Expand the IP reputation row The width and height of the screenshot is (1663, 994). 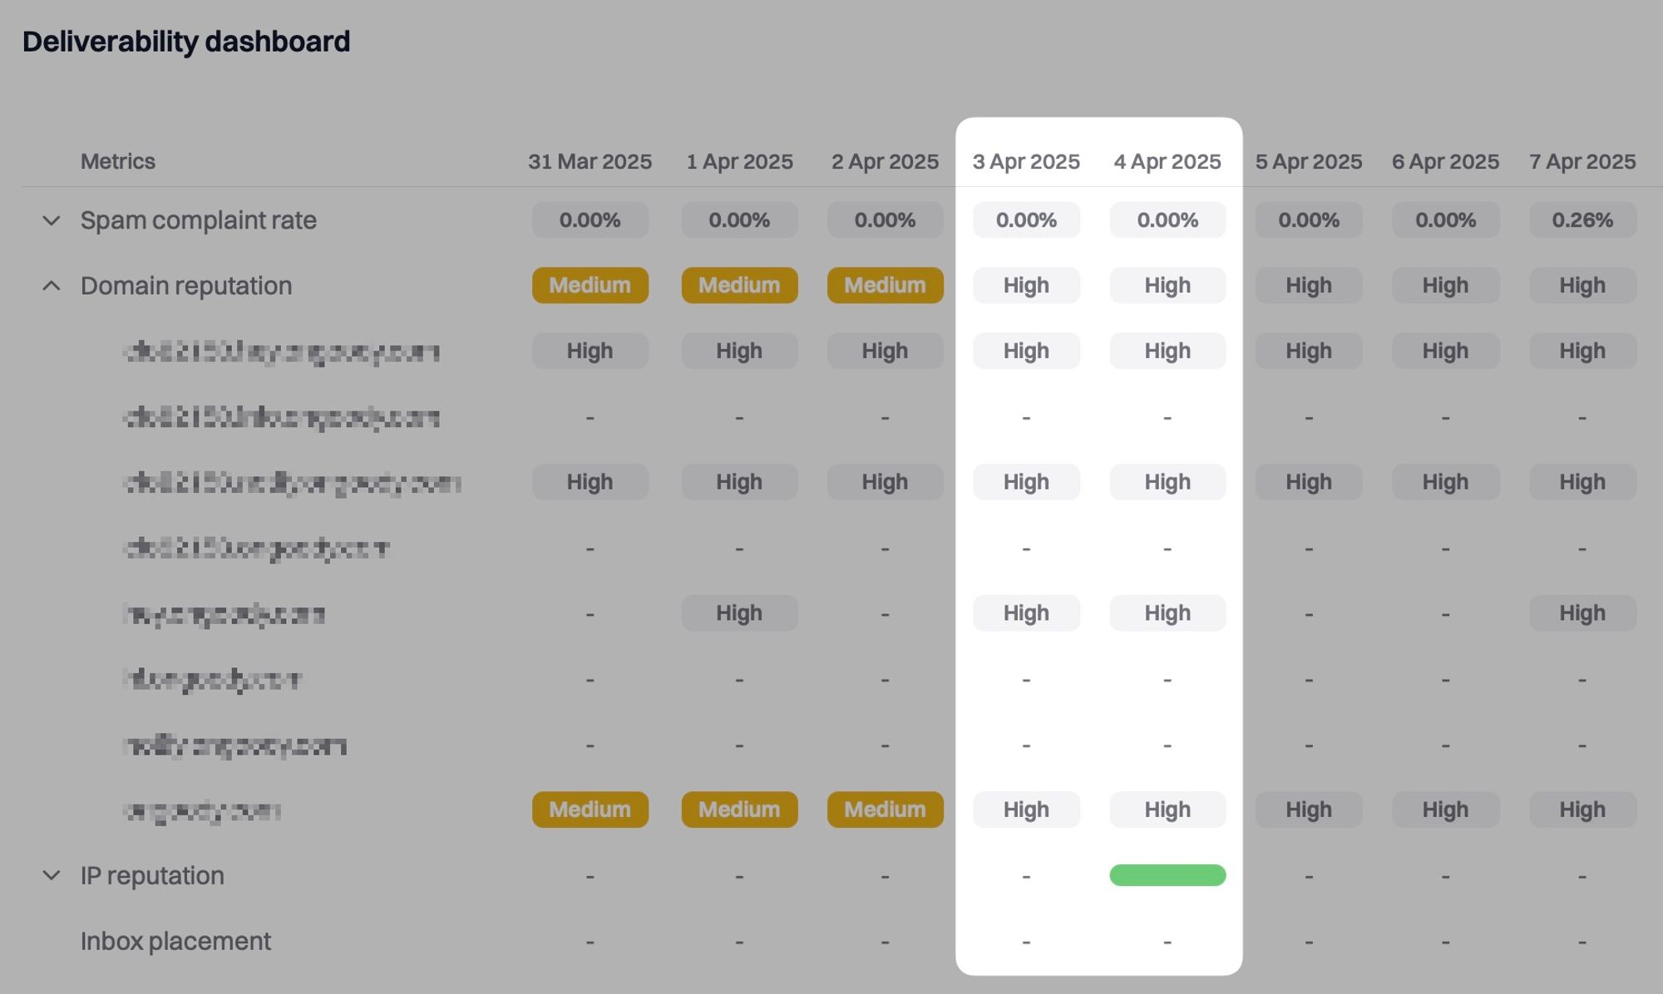tap(52, 875)
